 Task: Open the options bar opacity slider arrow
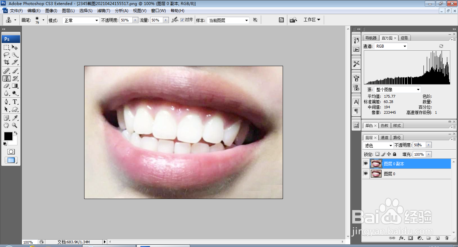click(135, 20)
